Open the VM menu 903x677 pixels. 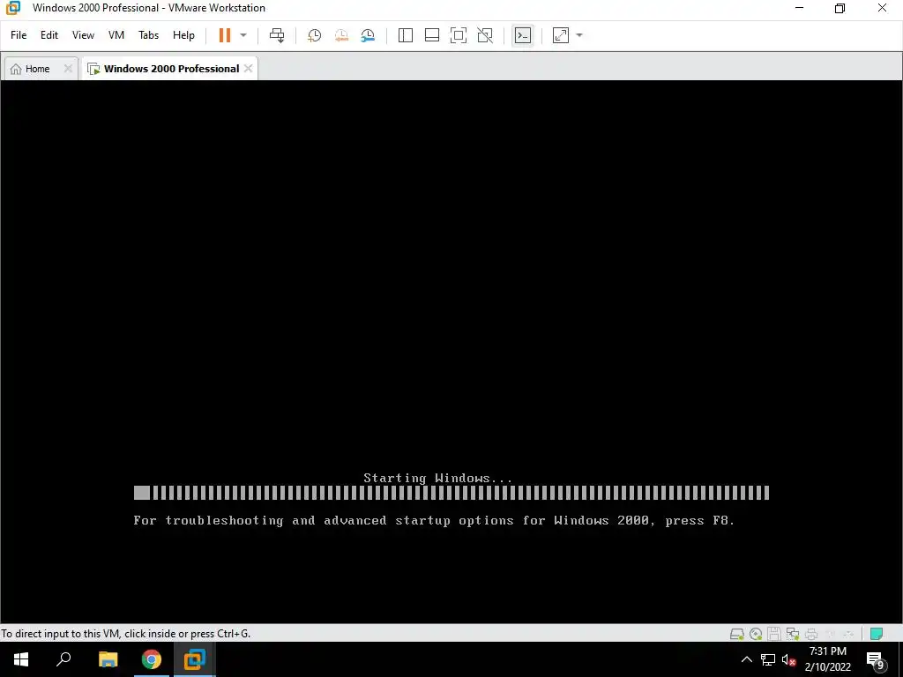[116, 35]
